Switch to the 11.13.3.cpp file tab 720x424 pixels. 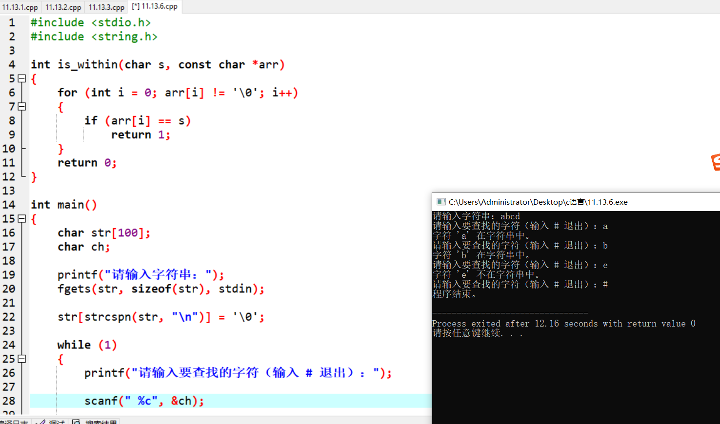click(106, 7)
